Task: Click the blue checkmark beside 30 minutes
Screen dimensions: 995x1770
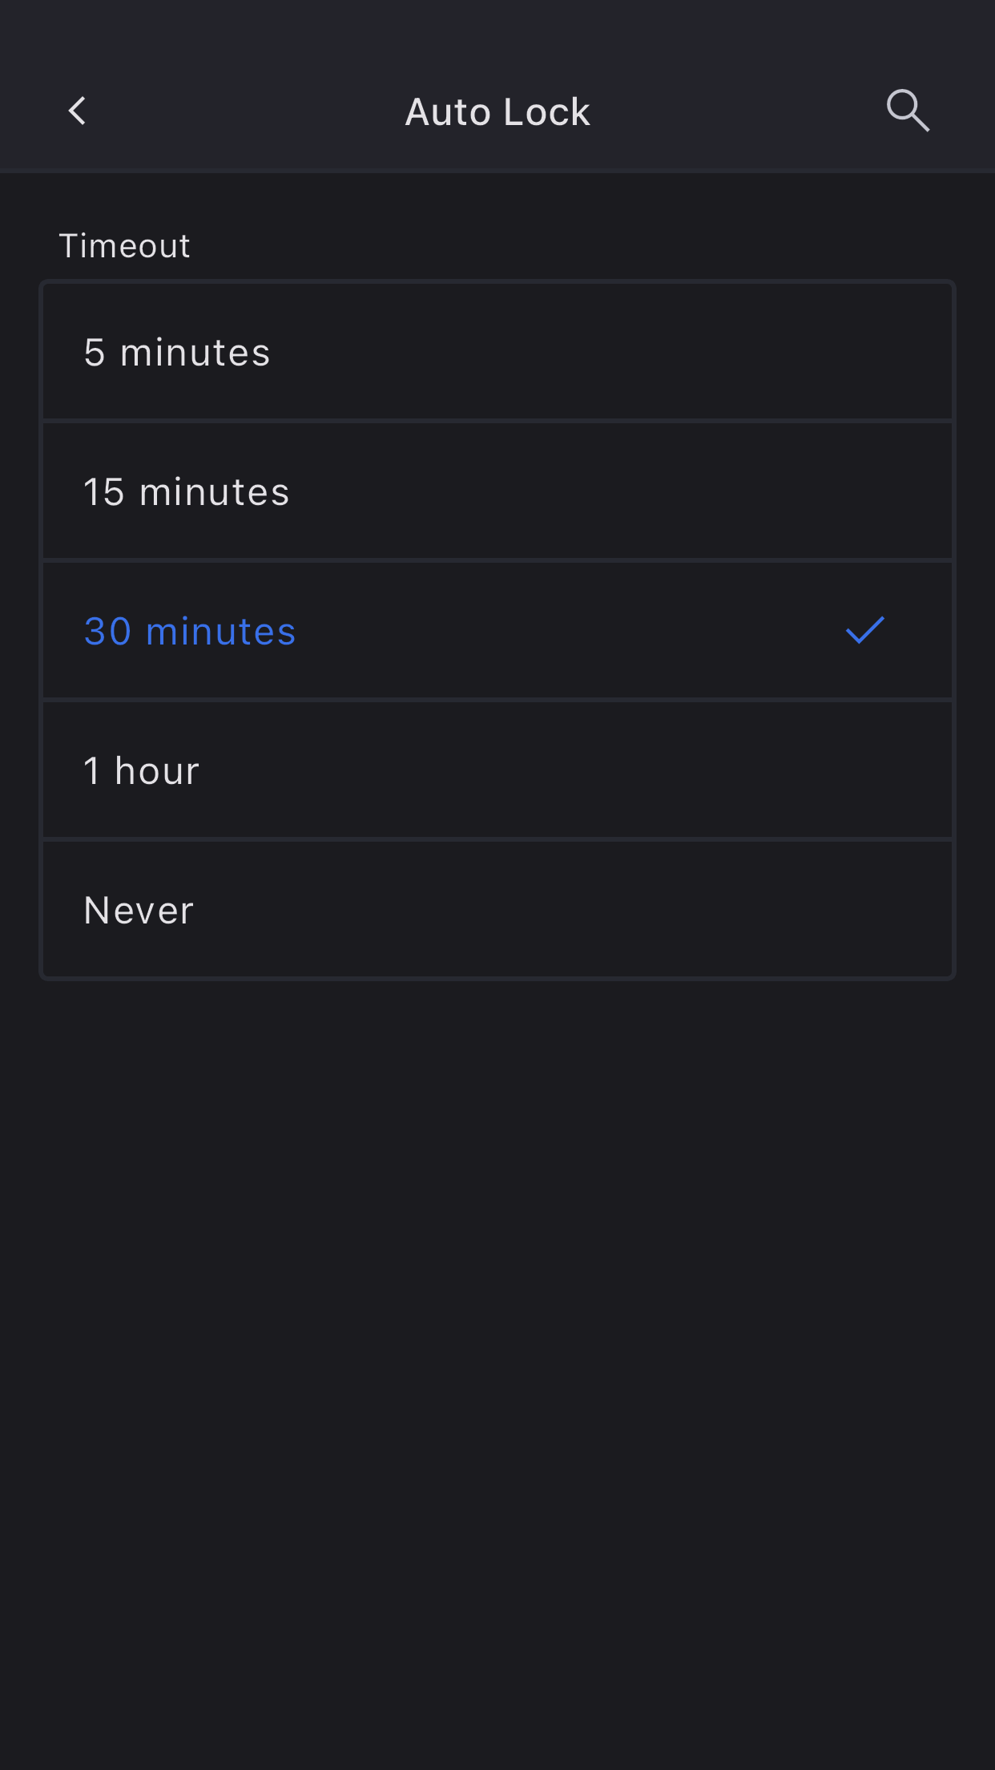Action: point(865,631)
